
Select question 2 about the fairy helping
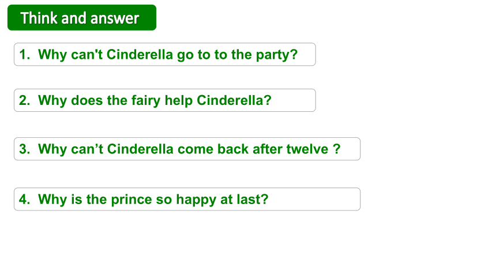click(x=165, y=100)
